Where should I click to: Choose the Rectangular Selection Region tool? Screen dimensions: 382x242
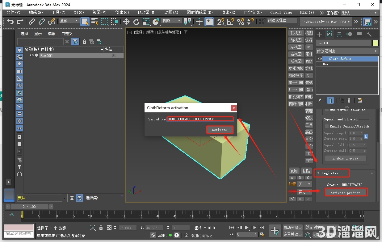(105, 22)
